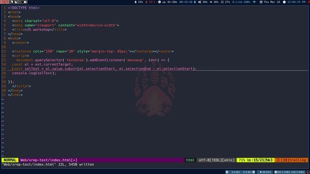Click the uptime clock icon before 3h:39m

(159, 2)
